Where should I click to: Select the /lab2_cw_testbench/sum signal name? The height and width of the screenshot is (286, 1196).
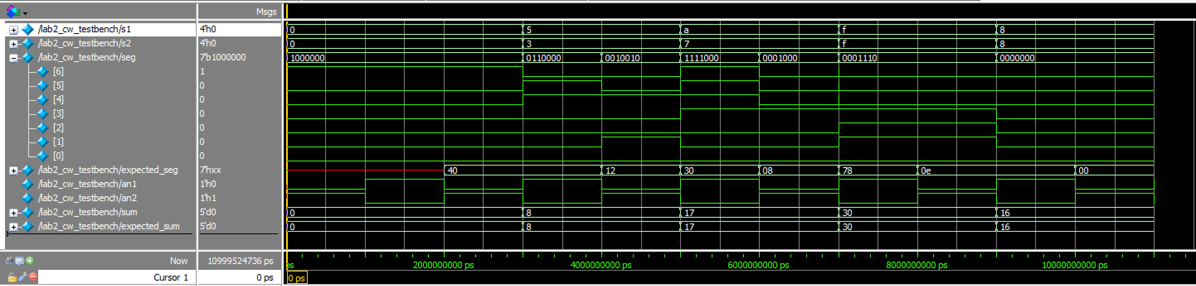click(87, 212)
